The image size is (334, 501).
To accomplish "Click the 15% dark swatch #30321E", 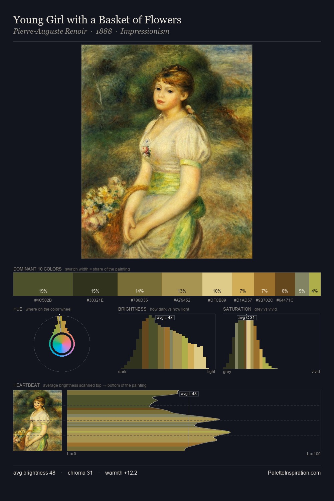I will click(x=95, y=284).
